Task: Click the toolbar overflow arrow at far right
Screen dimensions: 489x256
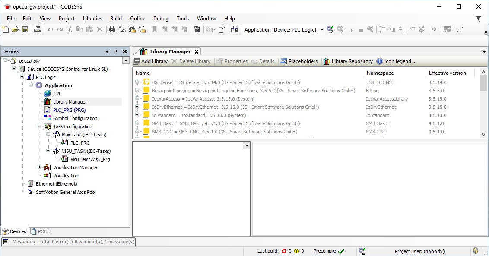Action: pyautogui.click(x=486, y=32)
